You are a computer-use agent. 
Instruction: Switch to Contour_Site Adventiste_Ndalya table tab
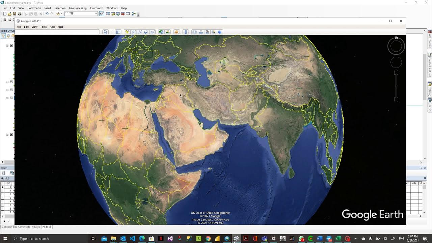pos(21,227)
